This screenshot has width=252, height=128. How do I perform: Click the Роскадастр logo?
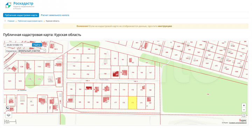tap(19, 5)
